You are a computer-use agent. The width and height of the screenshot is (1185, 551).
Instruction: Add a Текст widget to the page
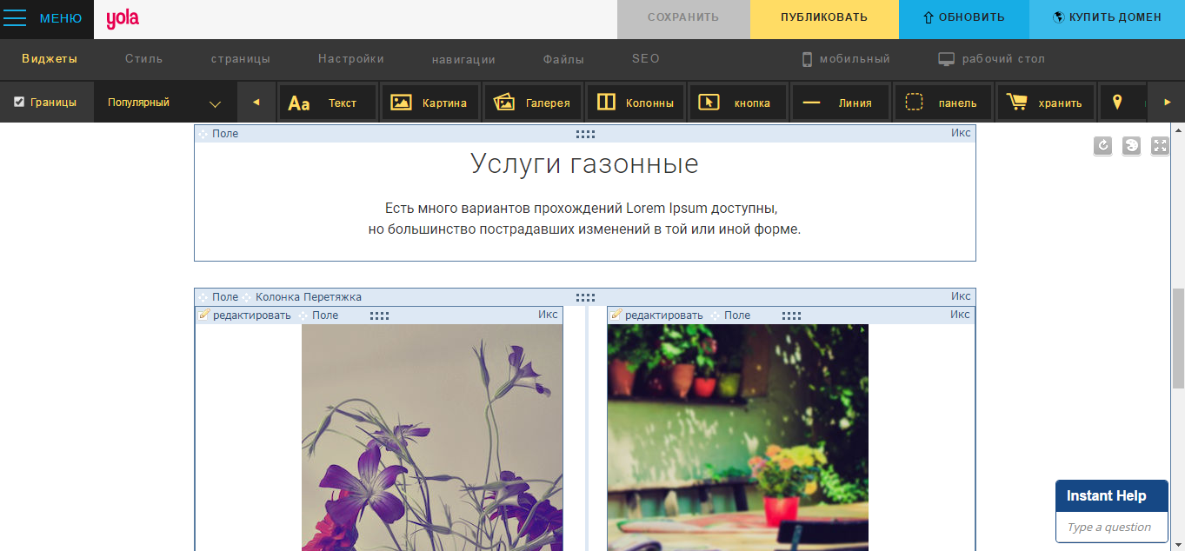coord(327,102)
